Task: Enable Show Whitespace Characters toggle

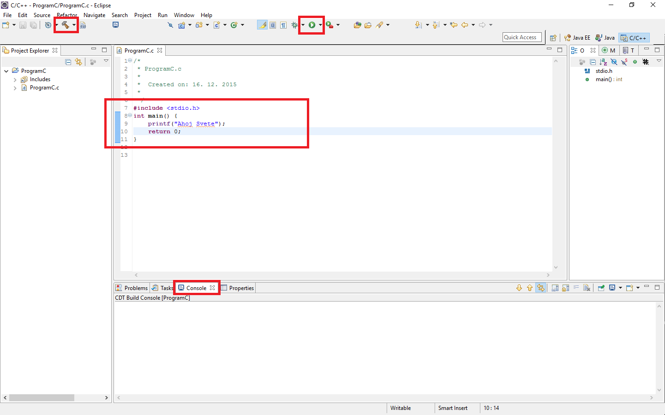Action: point(283,25)
